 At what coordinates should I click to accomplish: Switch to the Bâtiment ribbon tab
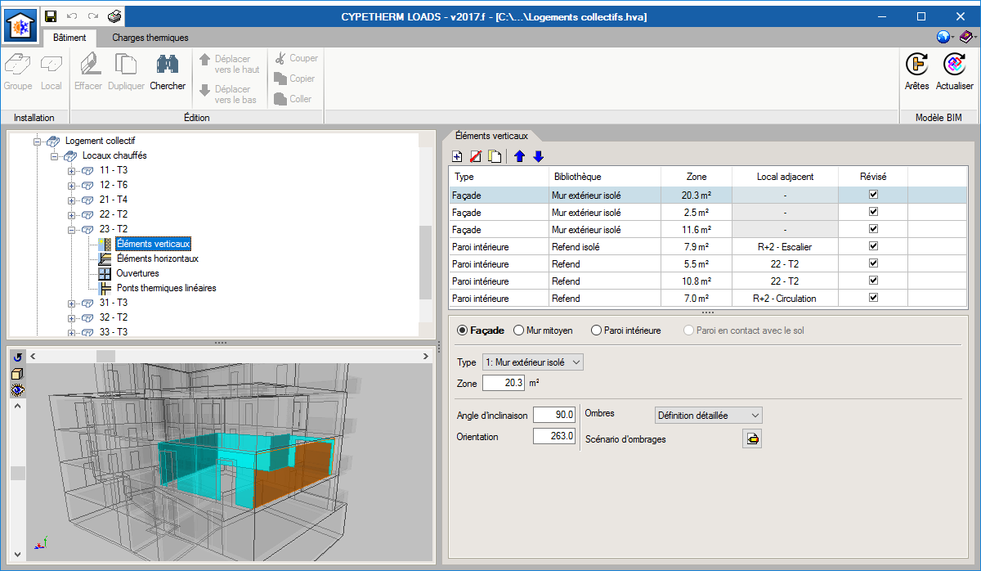(x=69, y=38)
